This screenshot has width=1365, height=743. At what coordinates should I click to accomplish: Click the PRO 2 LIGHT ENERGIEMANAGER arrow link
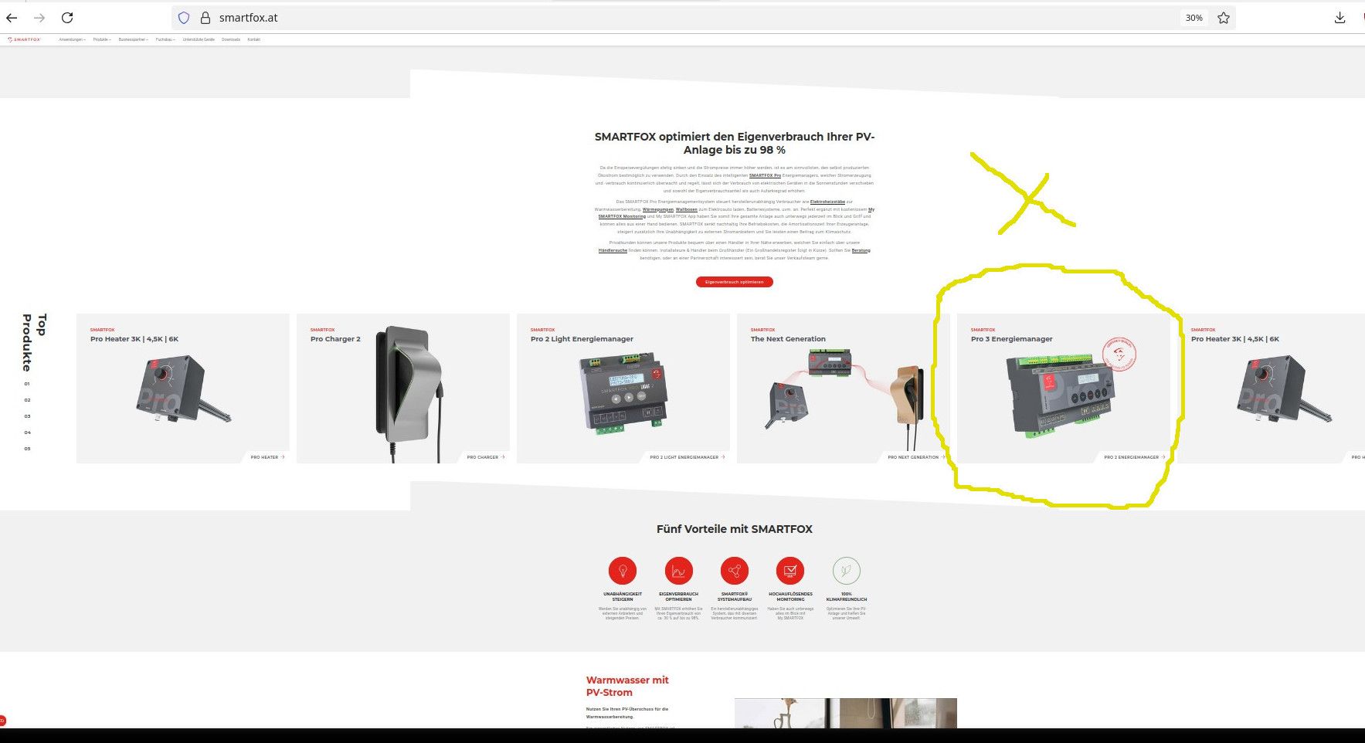[x=688, y=457]
